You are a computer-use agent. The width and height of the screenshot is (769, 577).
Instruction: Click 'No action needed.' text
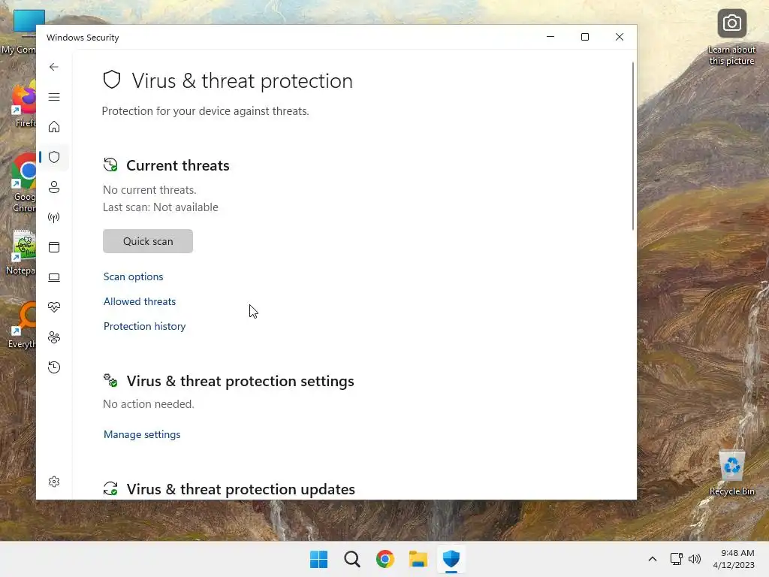coord(149,404)
